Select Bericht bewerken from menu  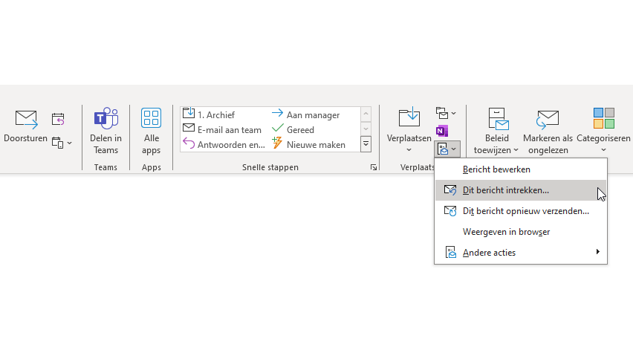click(x=496, y=169)
